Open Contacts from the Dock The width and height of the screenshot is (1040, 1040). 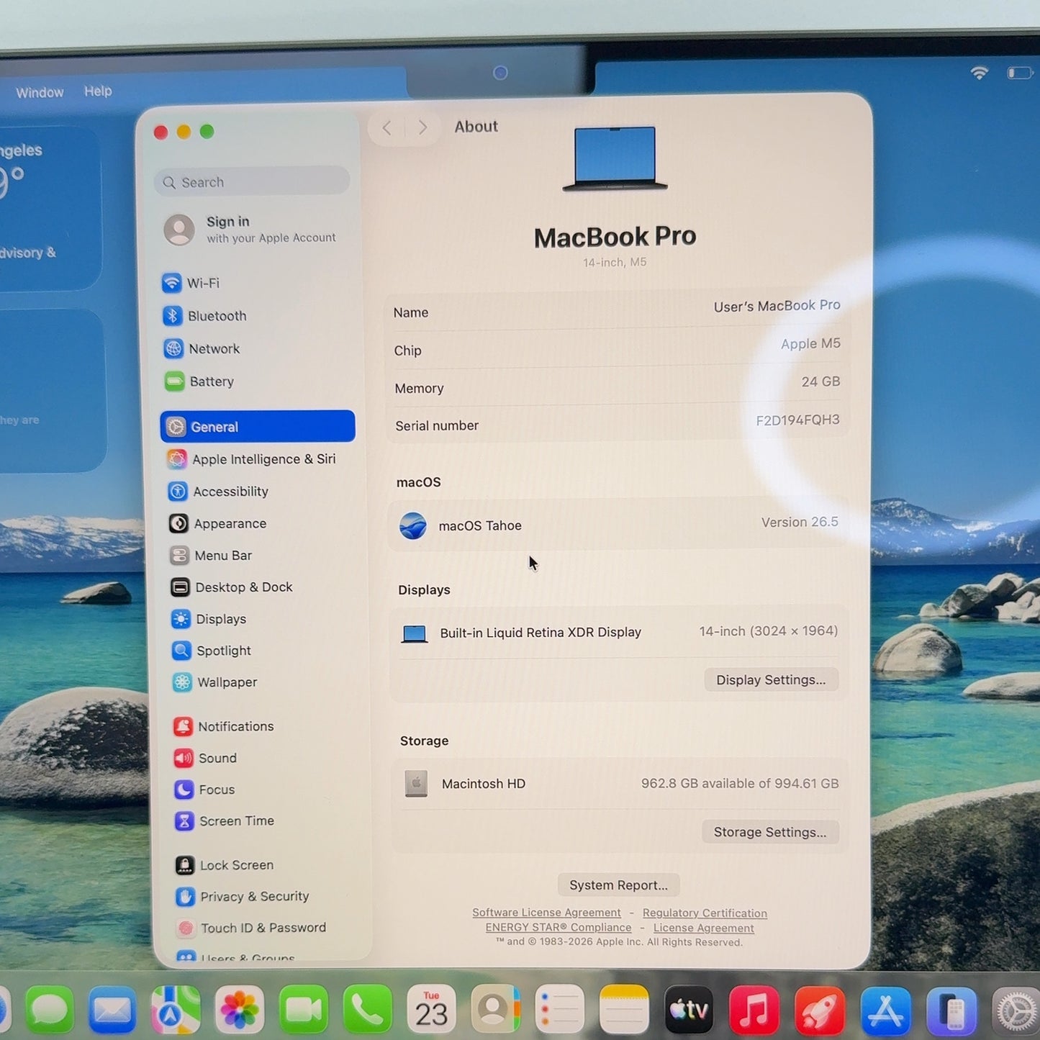(496, 1010)
